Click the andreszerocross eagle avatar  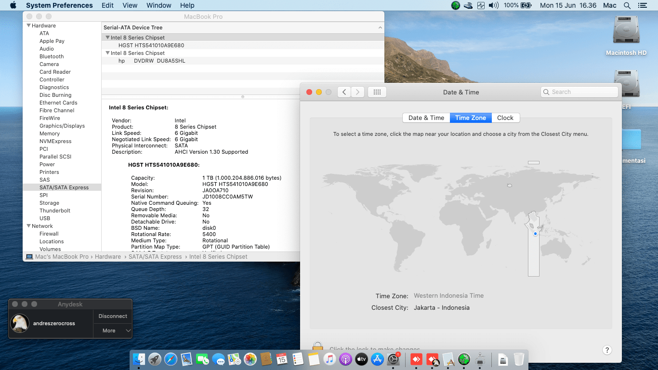click(x=20, y=323)
